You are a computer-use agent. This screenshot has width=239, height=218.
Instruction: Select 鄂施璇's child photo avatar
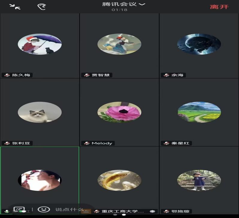click(199, 180)
